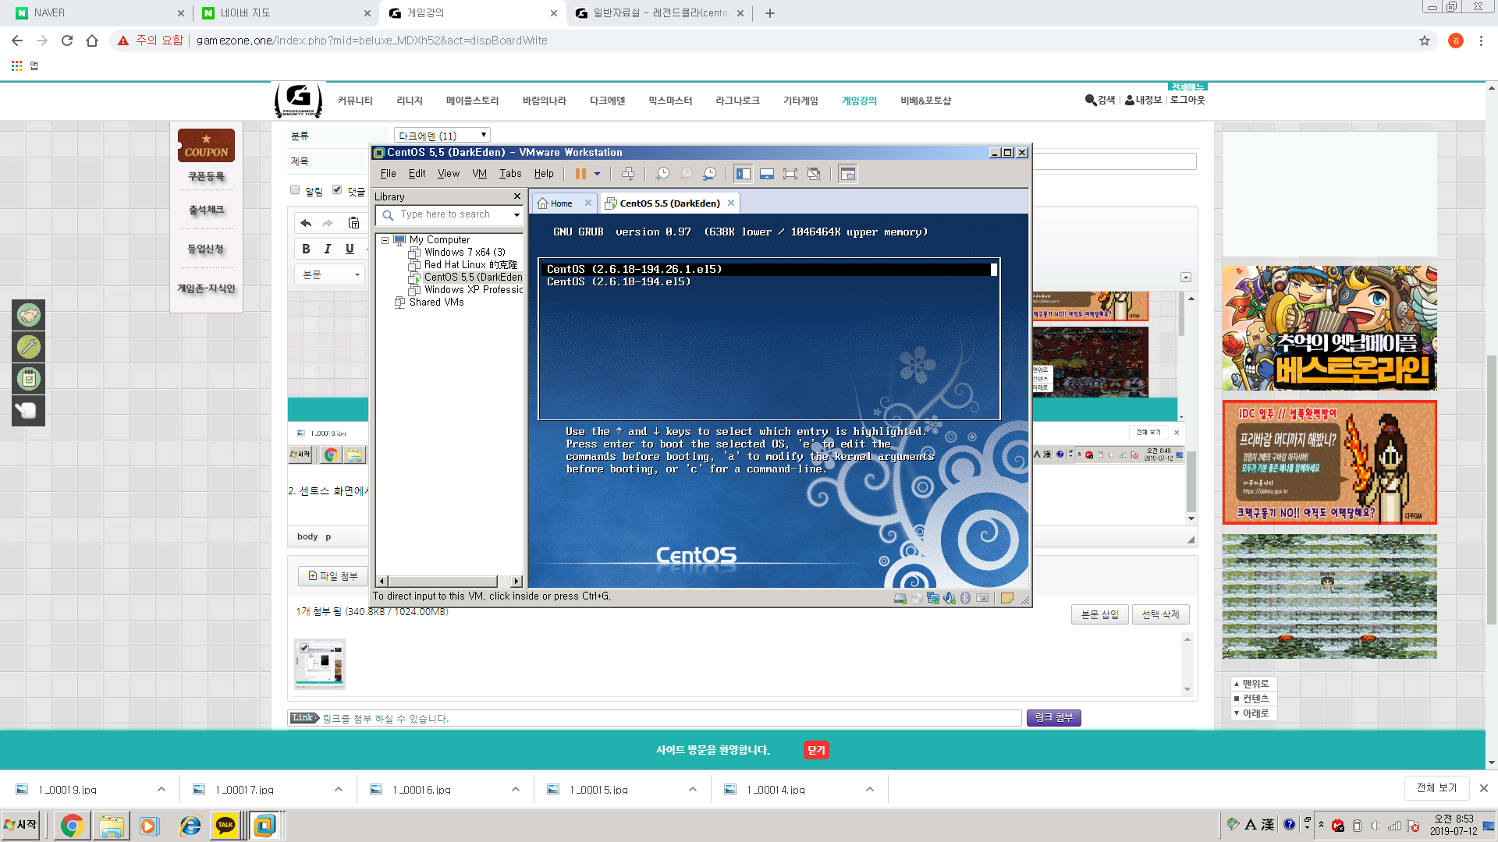Open the File menu in VMware
1498x842 pixels.
(388, 174)
